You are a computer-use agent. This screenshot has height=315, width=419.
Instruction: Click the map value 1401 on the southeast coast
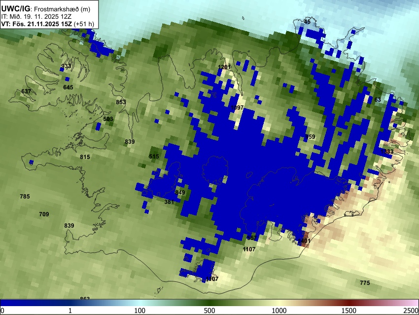click(x=304, y=241)
